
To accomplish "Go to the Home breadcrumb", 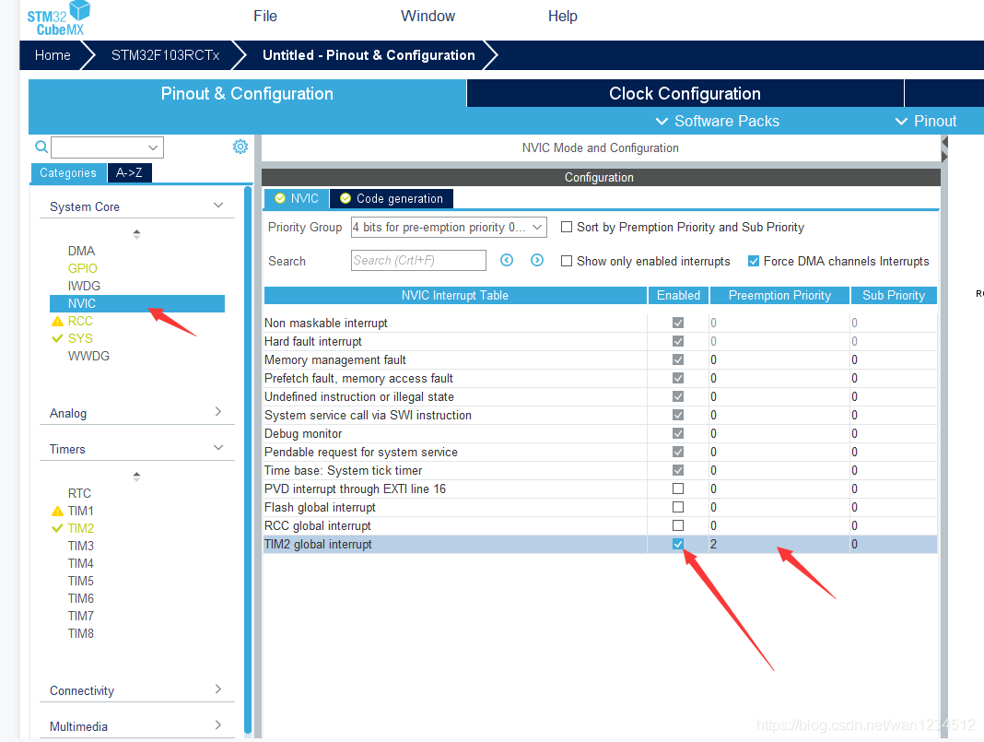I will pyautogui.click(x=53, y=55).
